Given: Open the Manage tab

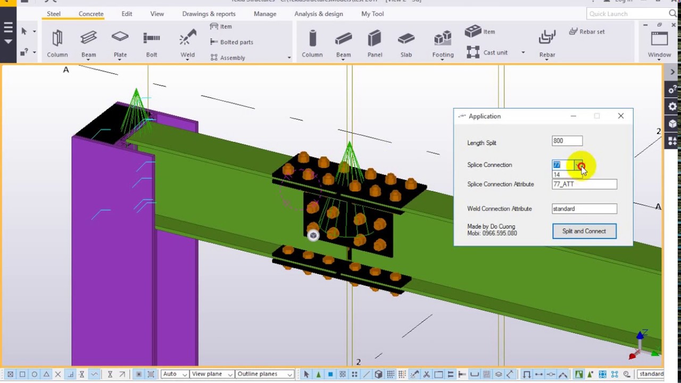Looking at the screenshot, I should tap(265, 14).
